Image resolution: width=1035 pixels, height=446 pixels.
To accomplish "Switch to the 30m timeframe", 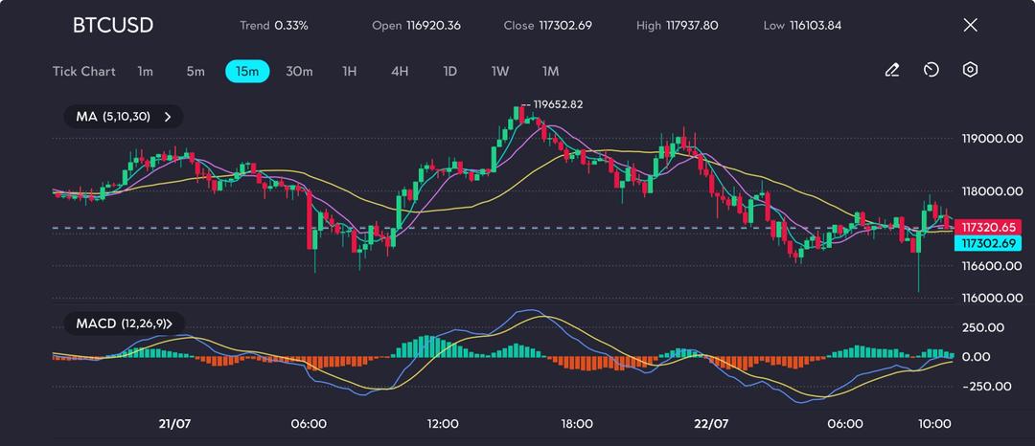I will point(299,71).
